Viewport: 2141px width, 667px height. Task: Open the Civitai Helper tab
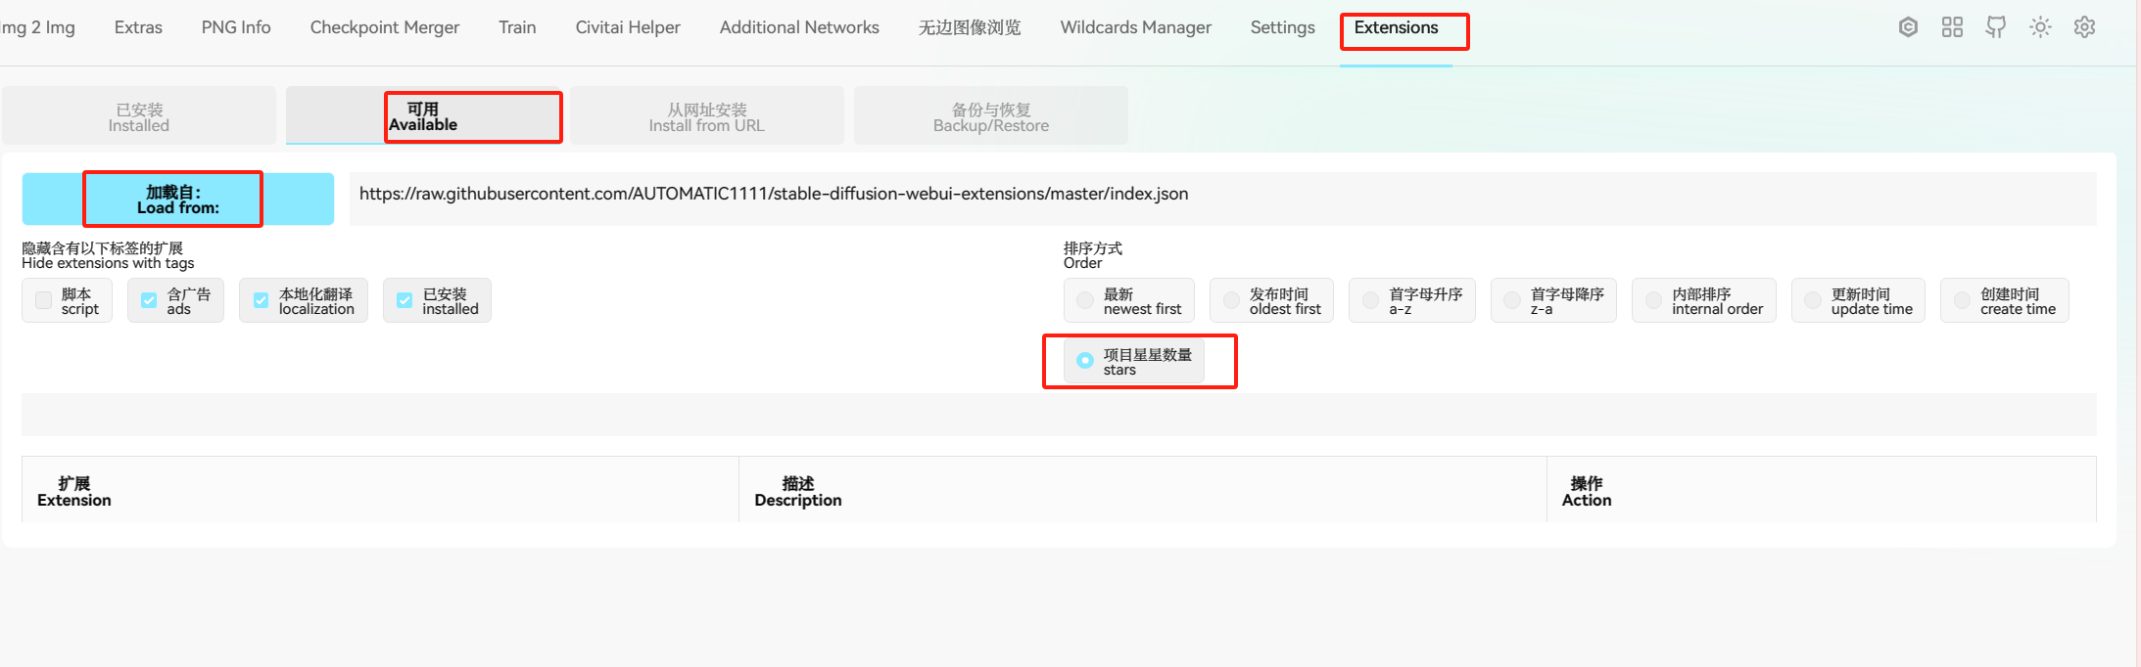627,27
